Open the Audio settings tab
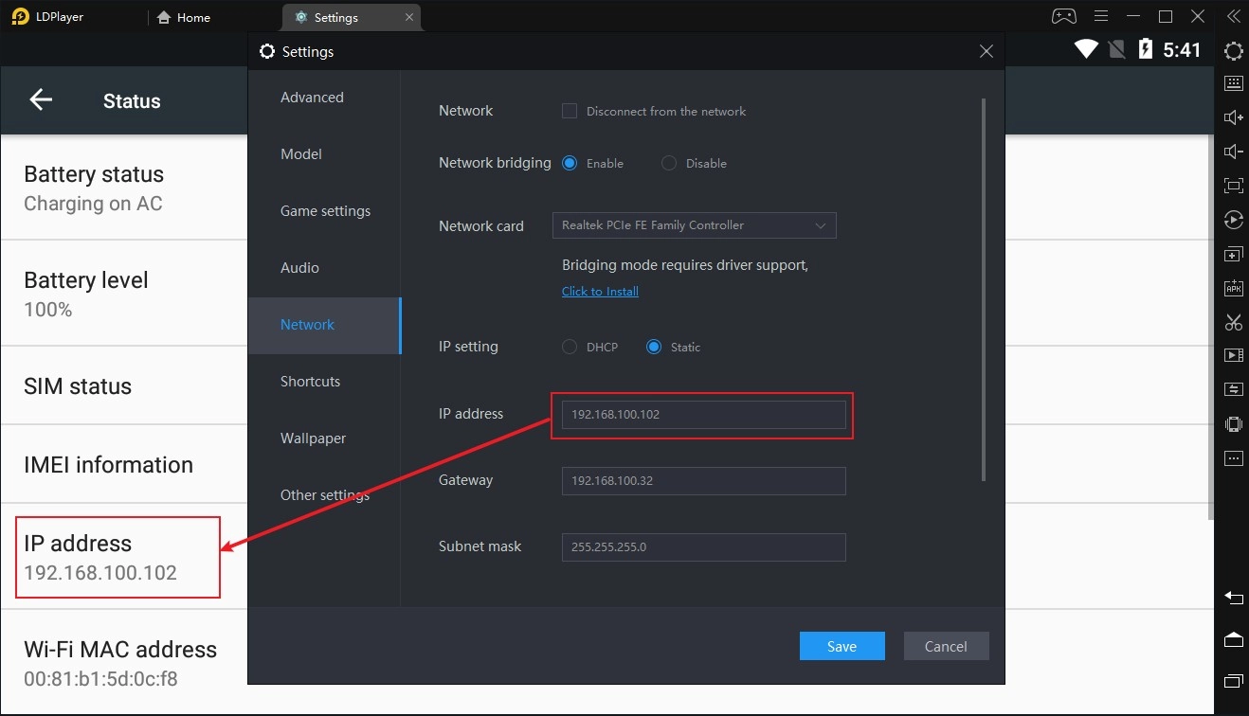The height and width of the screenshot is (716, 1249). coord(299,268)
